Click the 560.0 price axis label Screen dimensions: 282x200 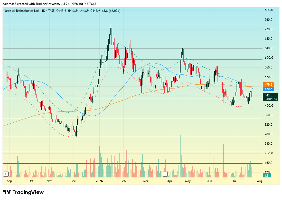click(x=269, y=67)
